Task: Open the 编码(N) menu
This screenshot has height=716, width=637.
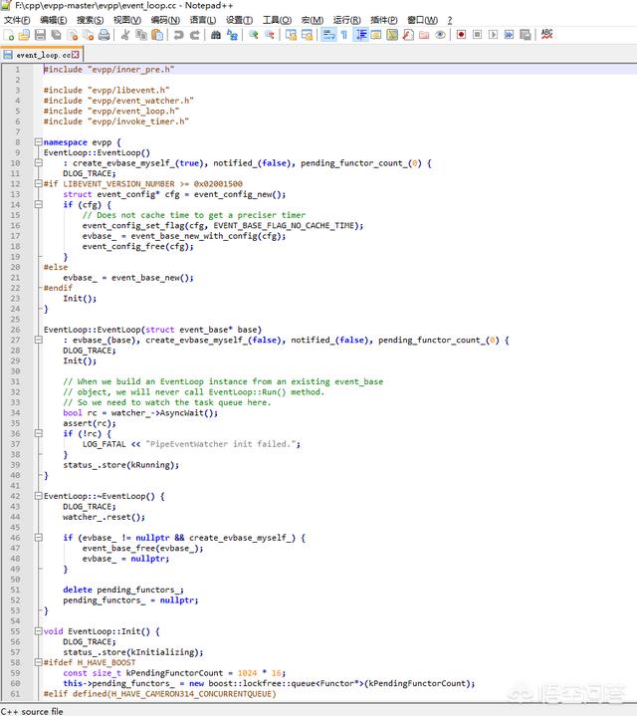Action: 165,20
